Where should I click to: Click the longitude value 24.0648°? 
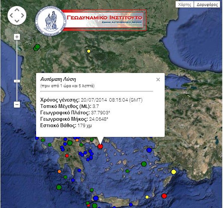point(99,119)
